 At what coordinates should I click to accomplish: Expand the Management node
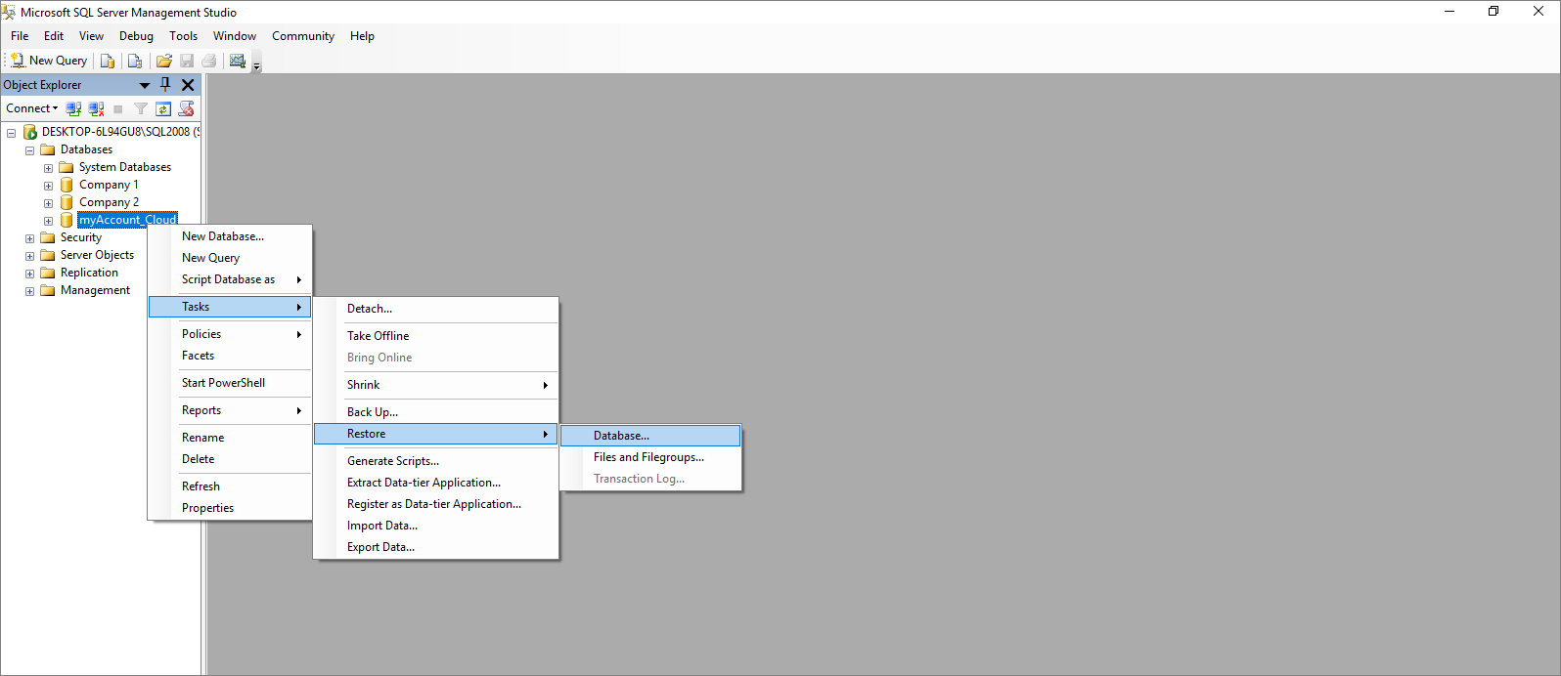click(x=29, y=291)
